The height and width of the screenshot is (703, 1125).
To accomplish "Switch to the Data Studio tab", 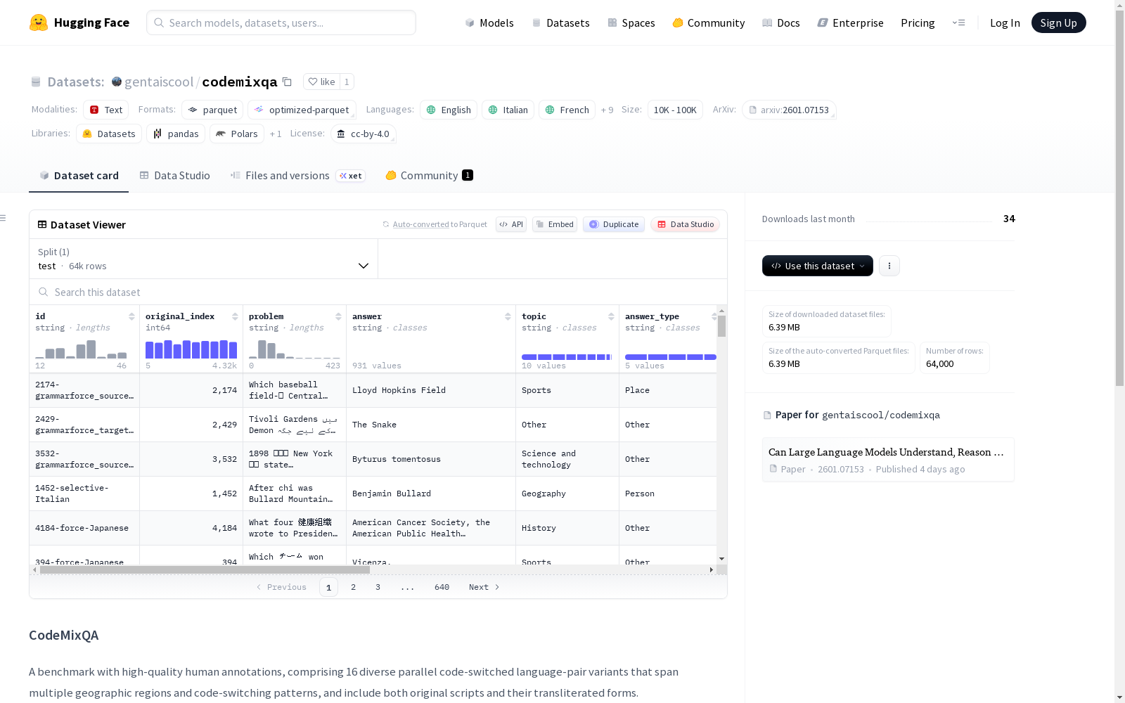I will point(174,176).
